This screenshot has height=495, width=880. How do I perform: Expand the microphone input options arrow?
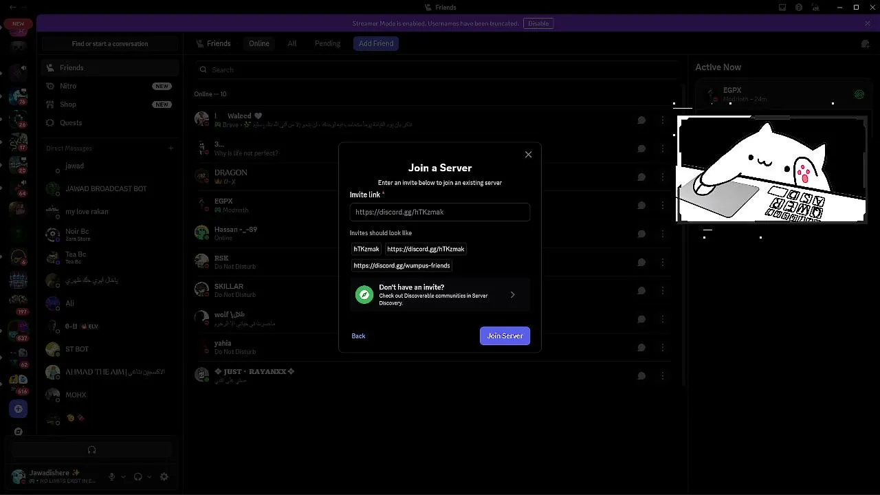click(124, 476)
